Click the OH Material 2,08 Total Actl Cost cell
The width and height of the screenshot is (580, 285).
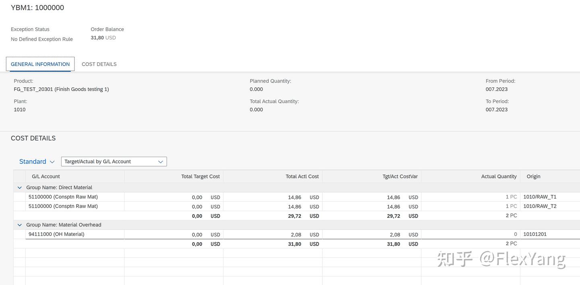click(x=296, y=235)
